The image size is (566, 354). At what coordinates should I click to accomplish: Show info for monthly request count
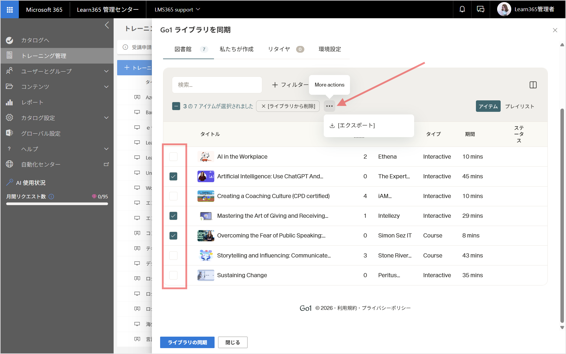click(x=51, y=197)
